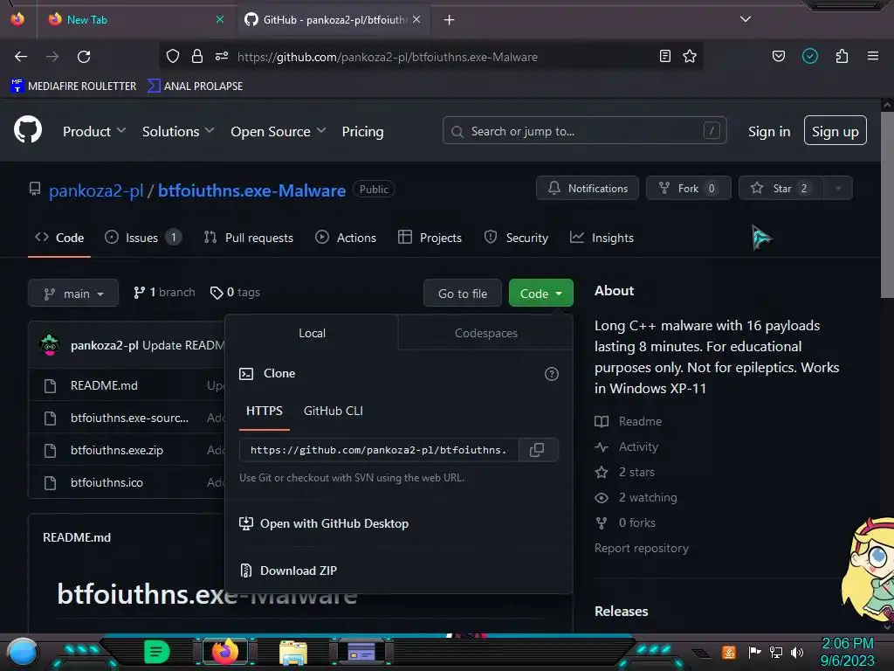The image size is (894, 671).
Task: Open the Security tab
Action: coord(516,238)
